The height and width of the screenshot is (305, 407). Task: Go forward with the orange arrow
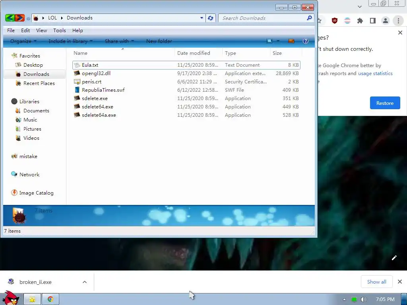click(x=20, y=18)
